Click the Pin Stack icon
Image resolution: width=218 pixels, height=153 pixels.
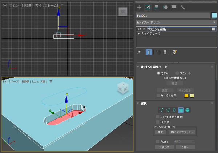139,52
